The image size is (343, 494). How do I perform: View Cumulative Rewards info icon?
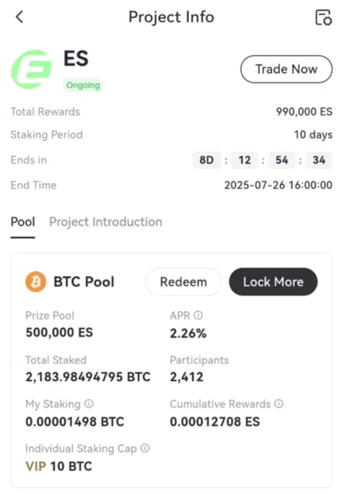[279, 404]
